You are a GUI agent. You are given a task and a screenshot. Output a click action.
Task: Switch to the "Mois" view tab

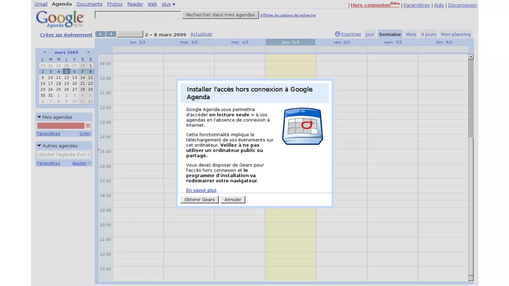pyautogui.click(x=411, y=34)
